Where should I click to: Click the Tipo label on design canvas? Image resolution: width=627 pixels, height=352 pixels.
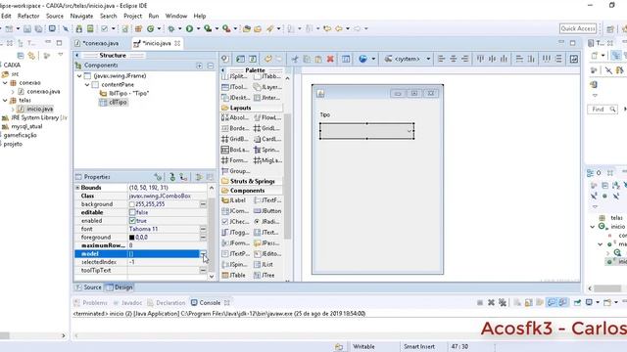324,115
